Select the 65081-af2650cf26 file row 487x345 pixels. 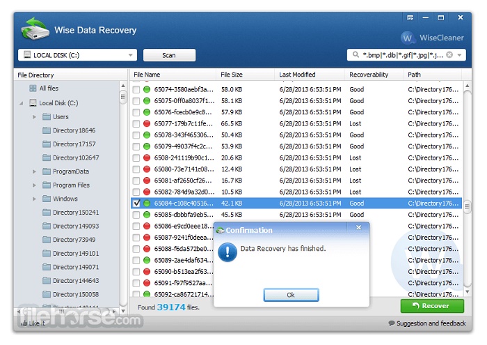296,181
